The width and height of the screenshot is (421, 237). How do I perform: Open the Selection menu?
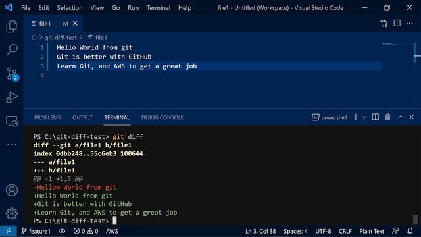pyautogui.click(x=70, y=7)
